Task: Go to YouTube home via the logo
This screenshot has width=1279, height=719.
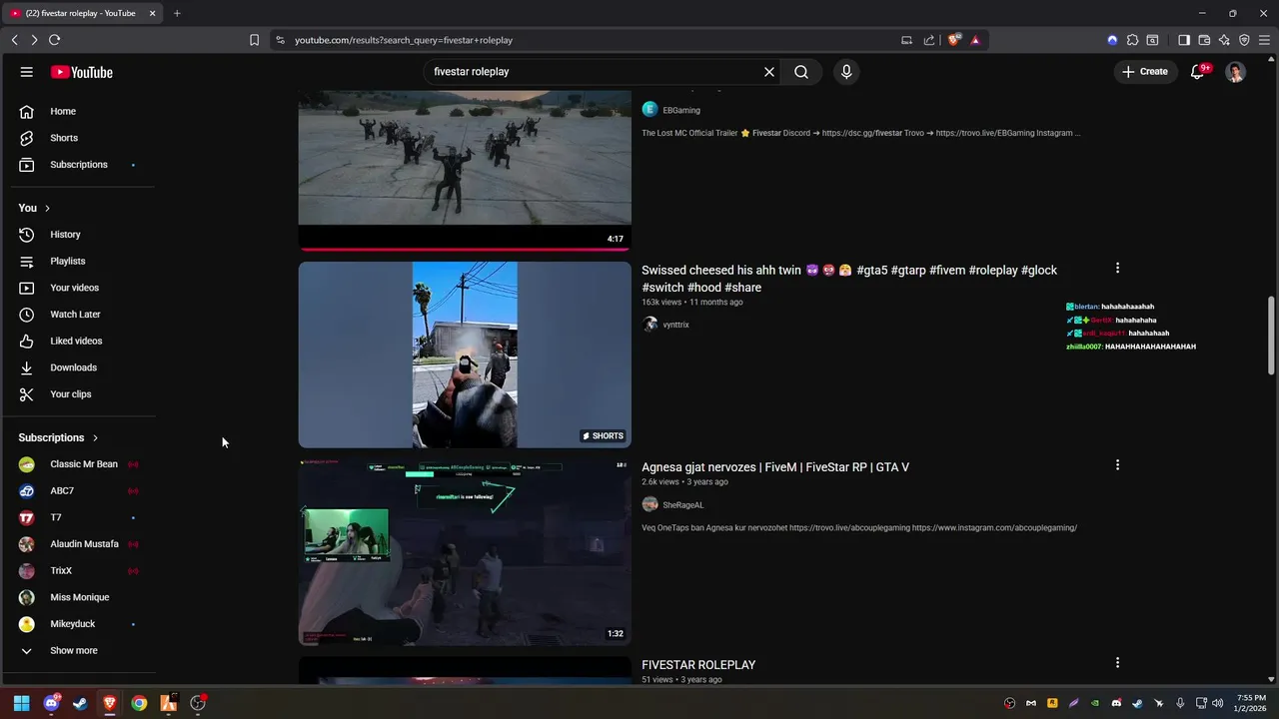Action: pos(82,72)
